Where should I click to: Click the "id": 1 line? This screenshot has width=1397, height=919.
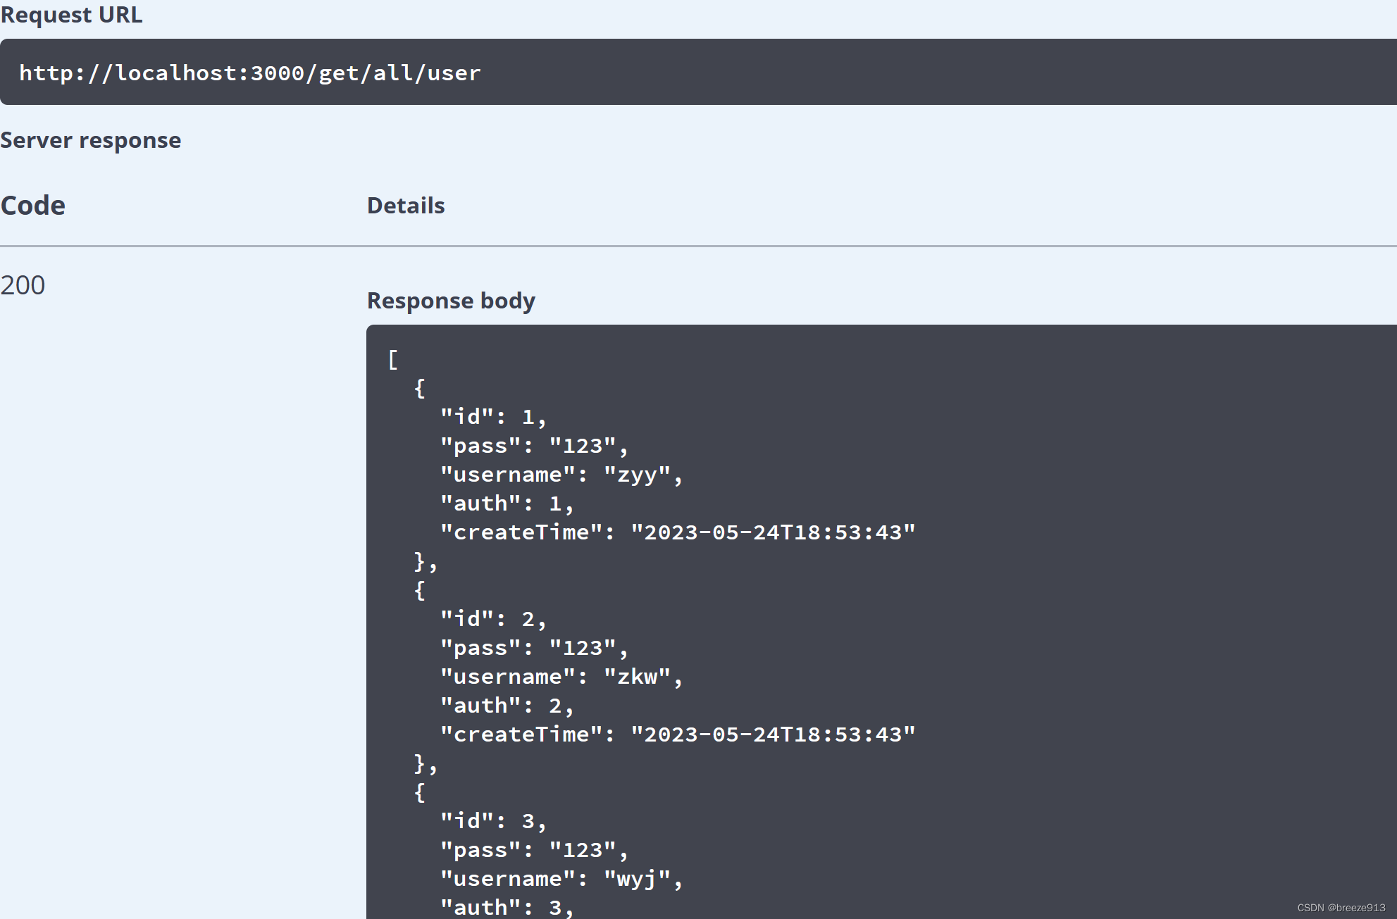coord(493,417)
